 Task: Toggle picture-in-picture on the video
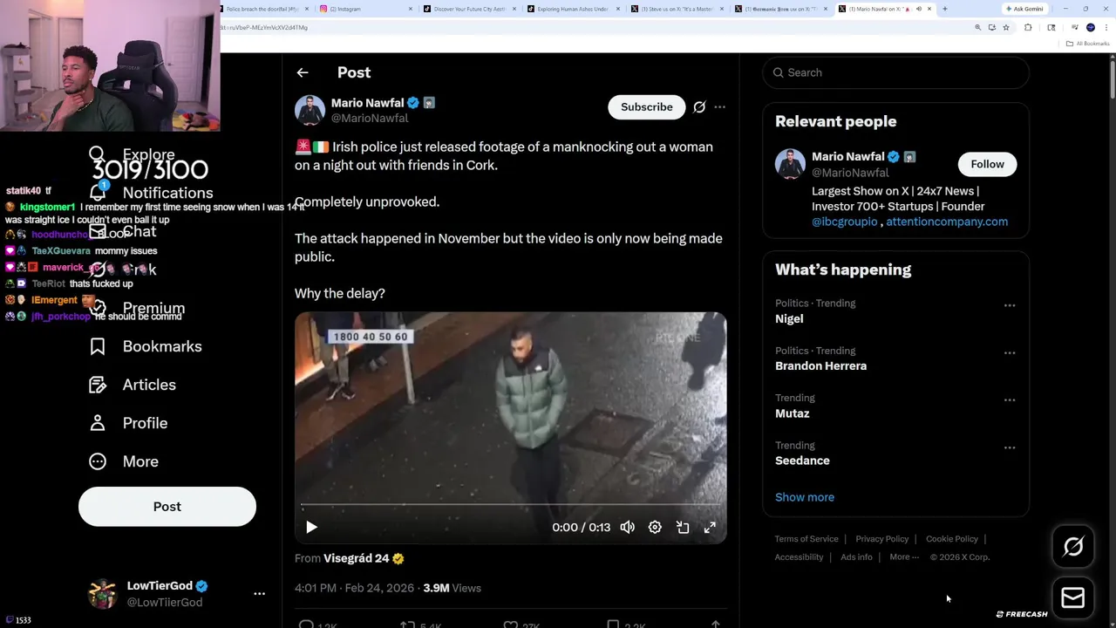tap(683, 527)
